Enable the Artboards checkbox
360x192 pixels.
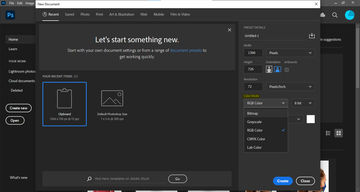[287, 70]
